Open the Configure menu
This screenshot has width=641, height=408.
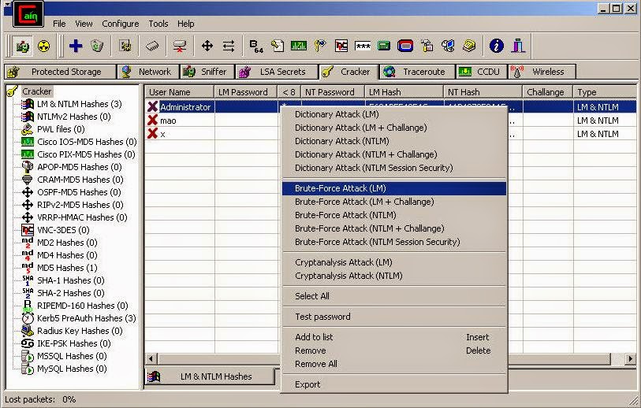point(120,24)
